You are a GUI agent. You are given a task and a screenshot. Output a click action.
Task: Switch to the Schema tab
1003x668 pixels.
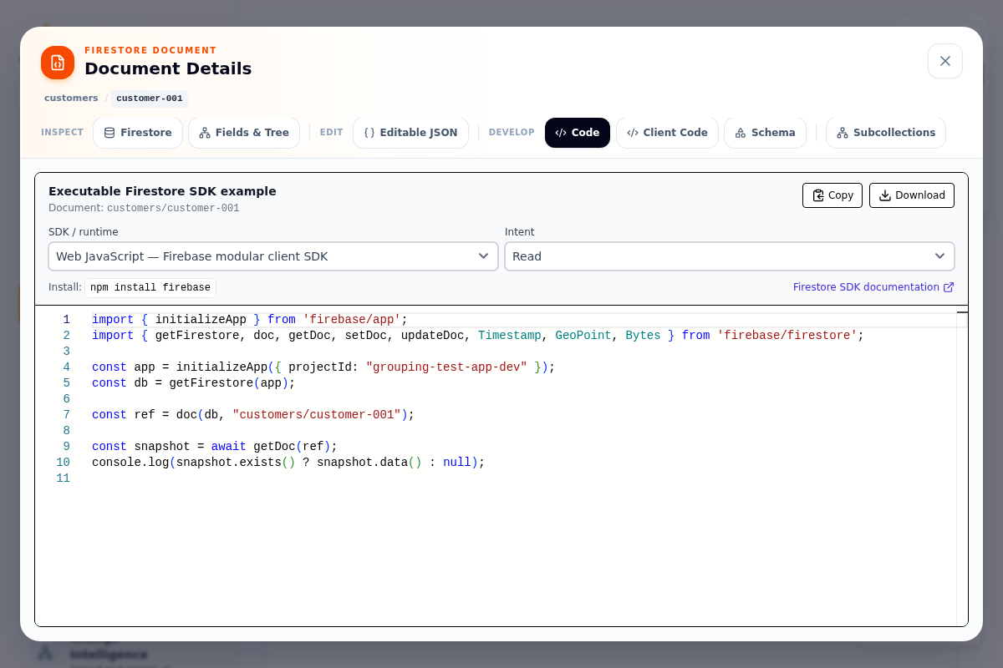(x=765, y=133)
